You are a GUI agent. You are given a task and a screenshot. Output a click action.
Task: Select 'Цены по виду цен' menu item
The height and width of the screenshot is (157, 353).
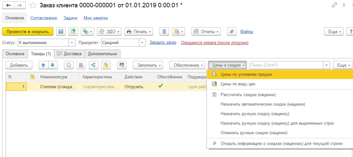(238, 84)
